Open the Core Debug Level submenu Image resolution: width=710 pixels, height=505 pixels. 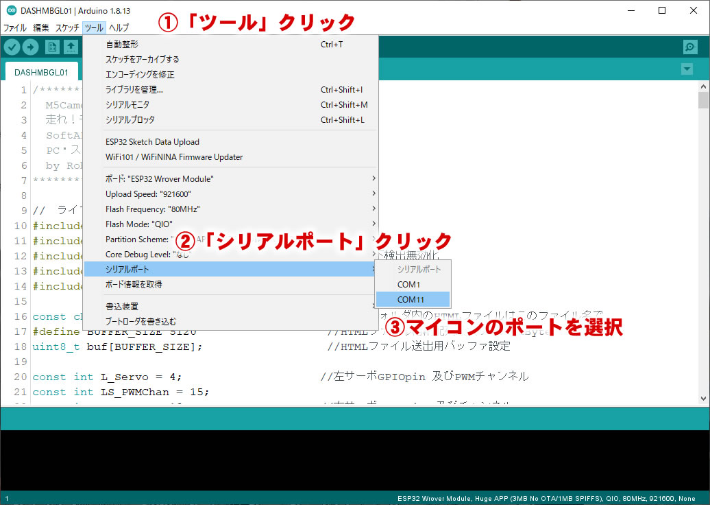coord(231,255)
